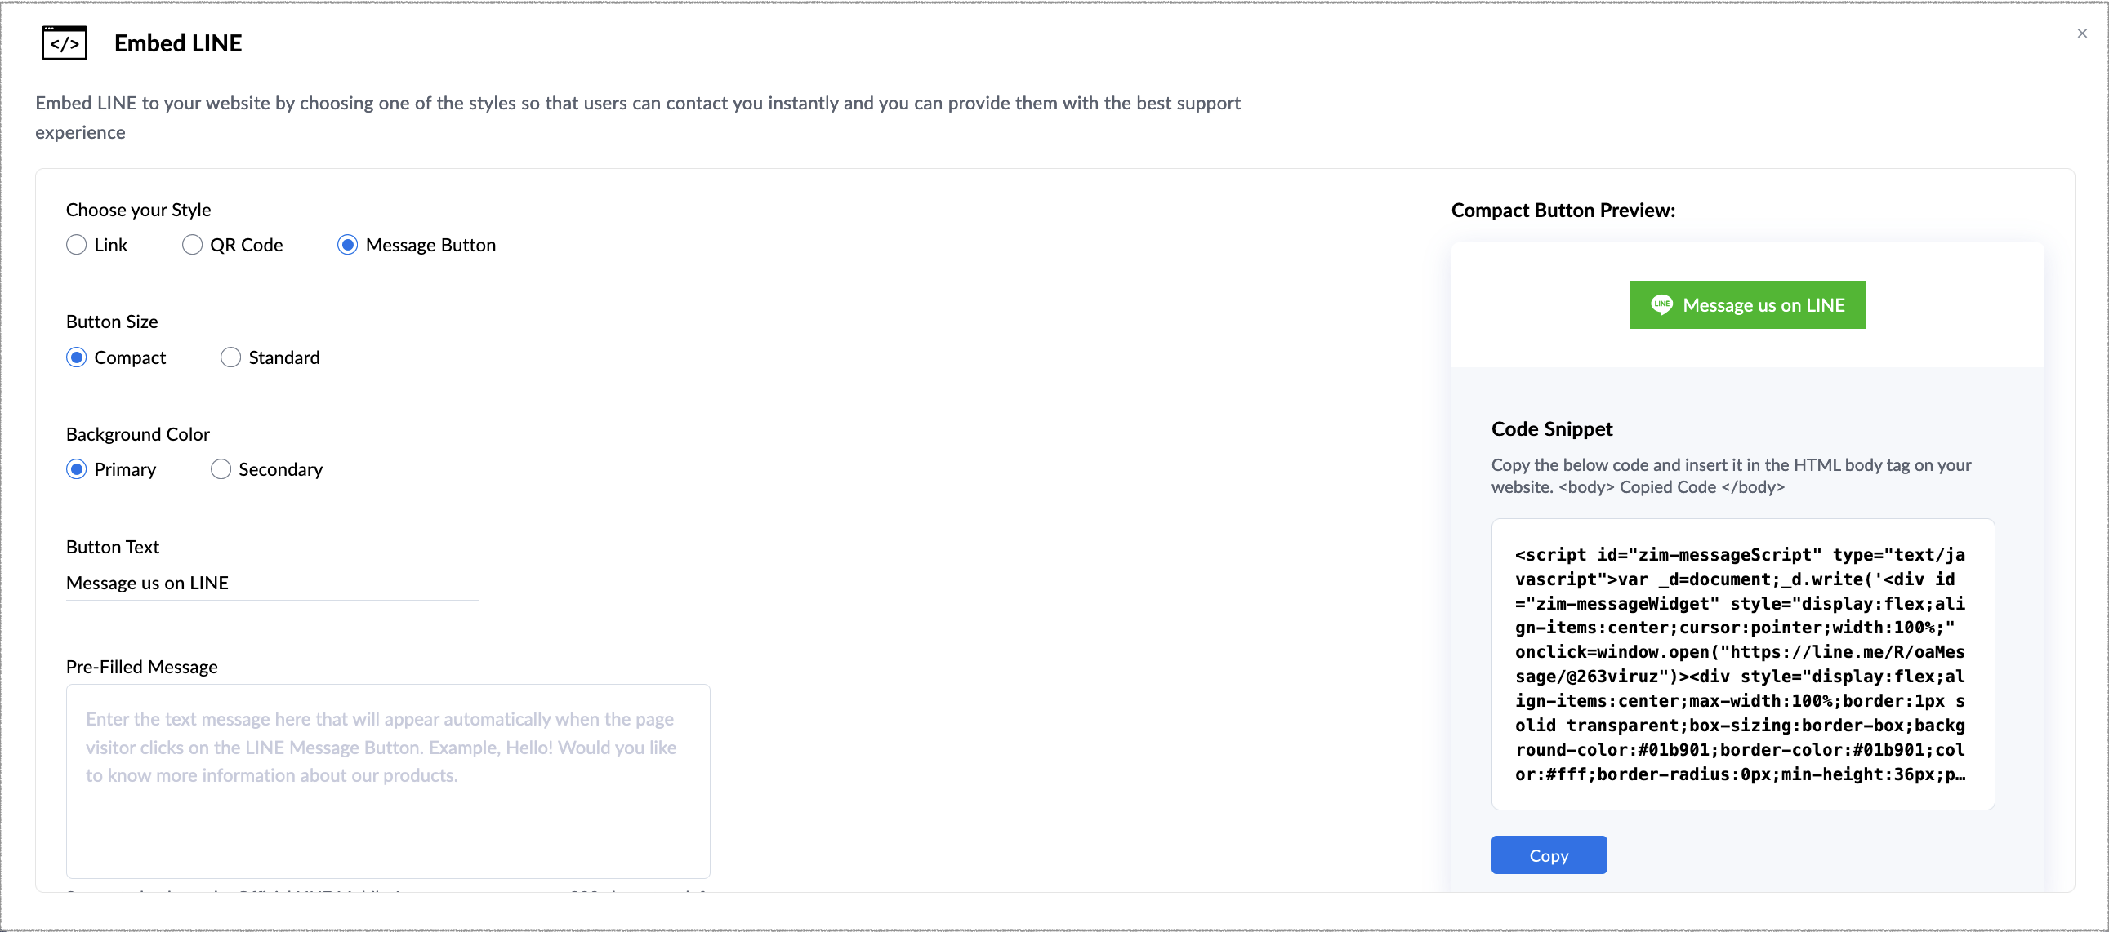Switch button size to Standard

coord(231,357)
